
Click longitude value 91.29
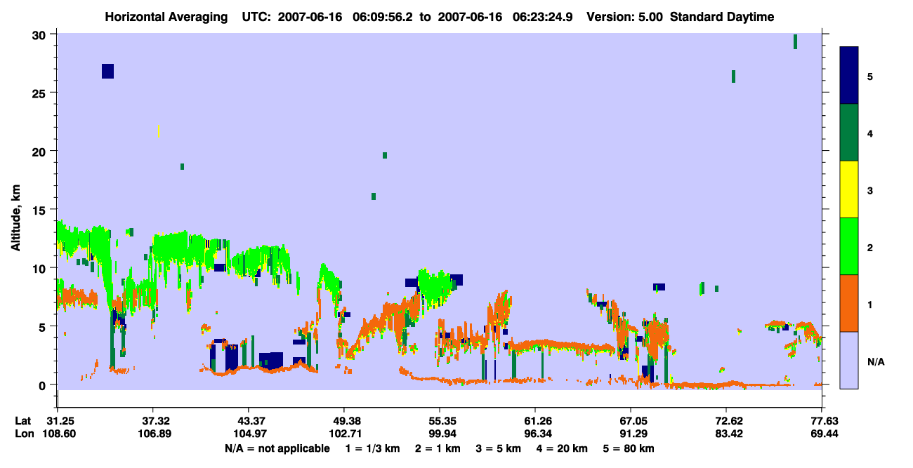pos(631,434)
